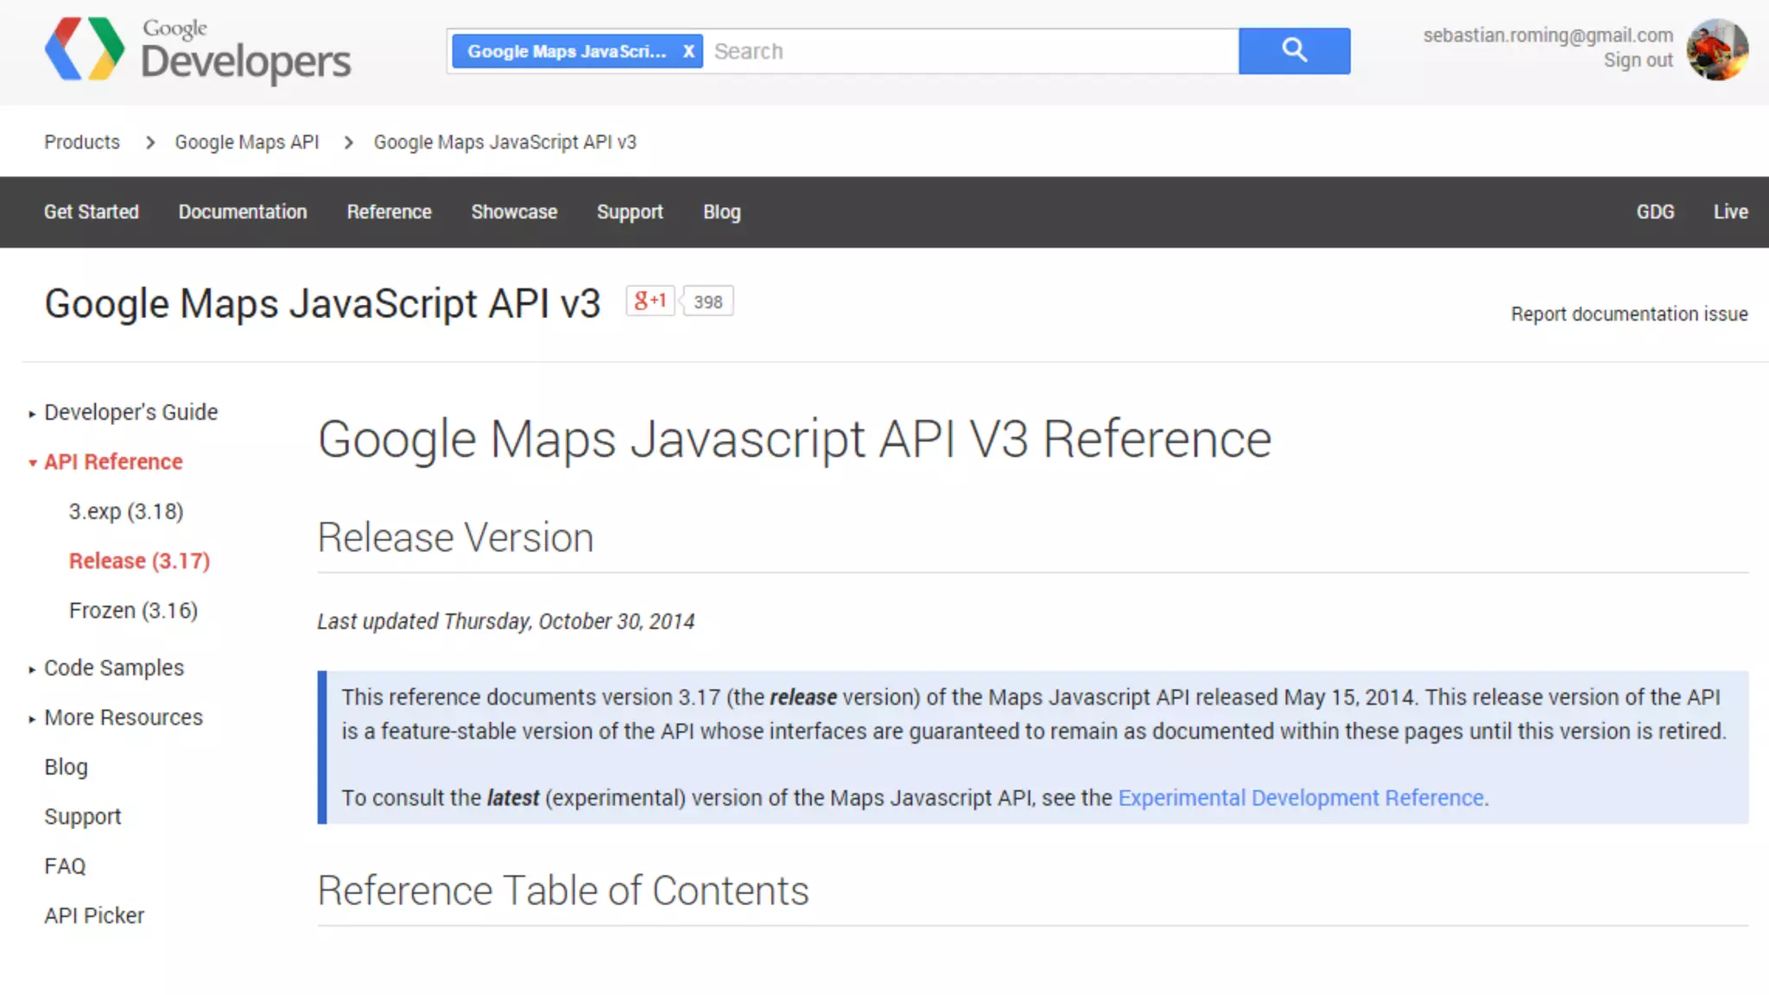Expand the Developer's Guide section arrow
Image resolution: width=1769 pixels, height=995 pixels.
32,414
